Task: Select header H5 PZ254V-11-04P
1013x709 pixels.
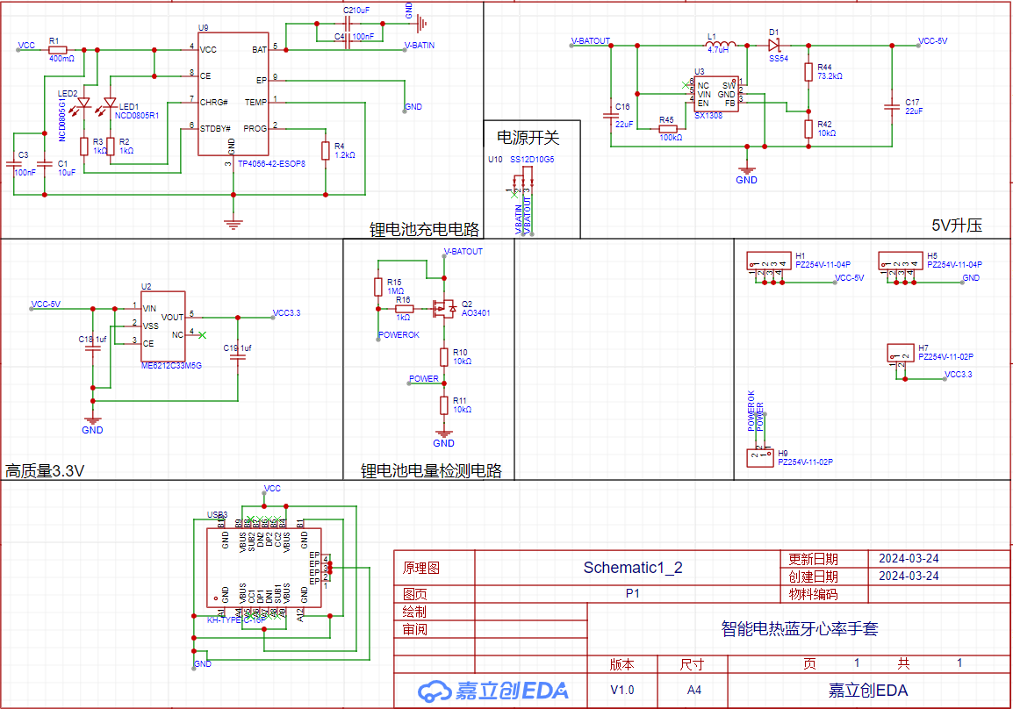Action: (901, 261)
